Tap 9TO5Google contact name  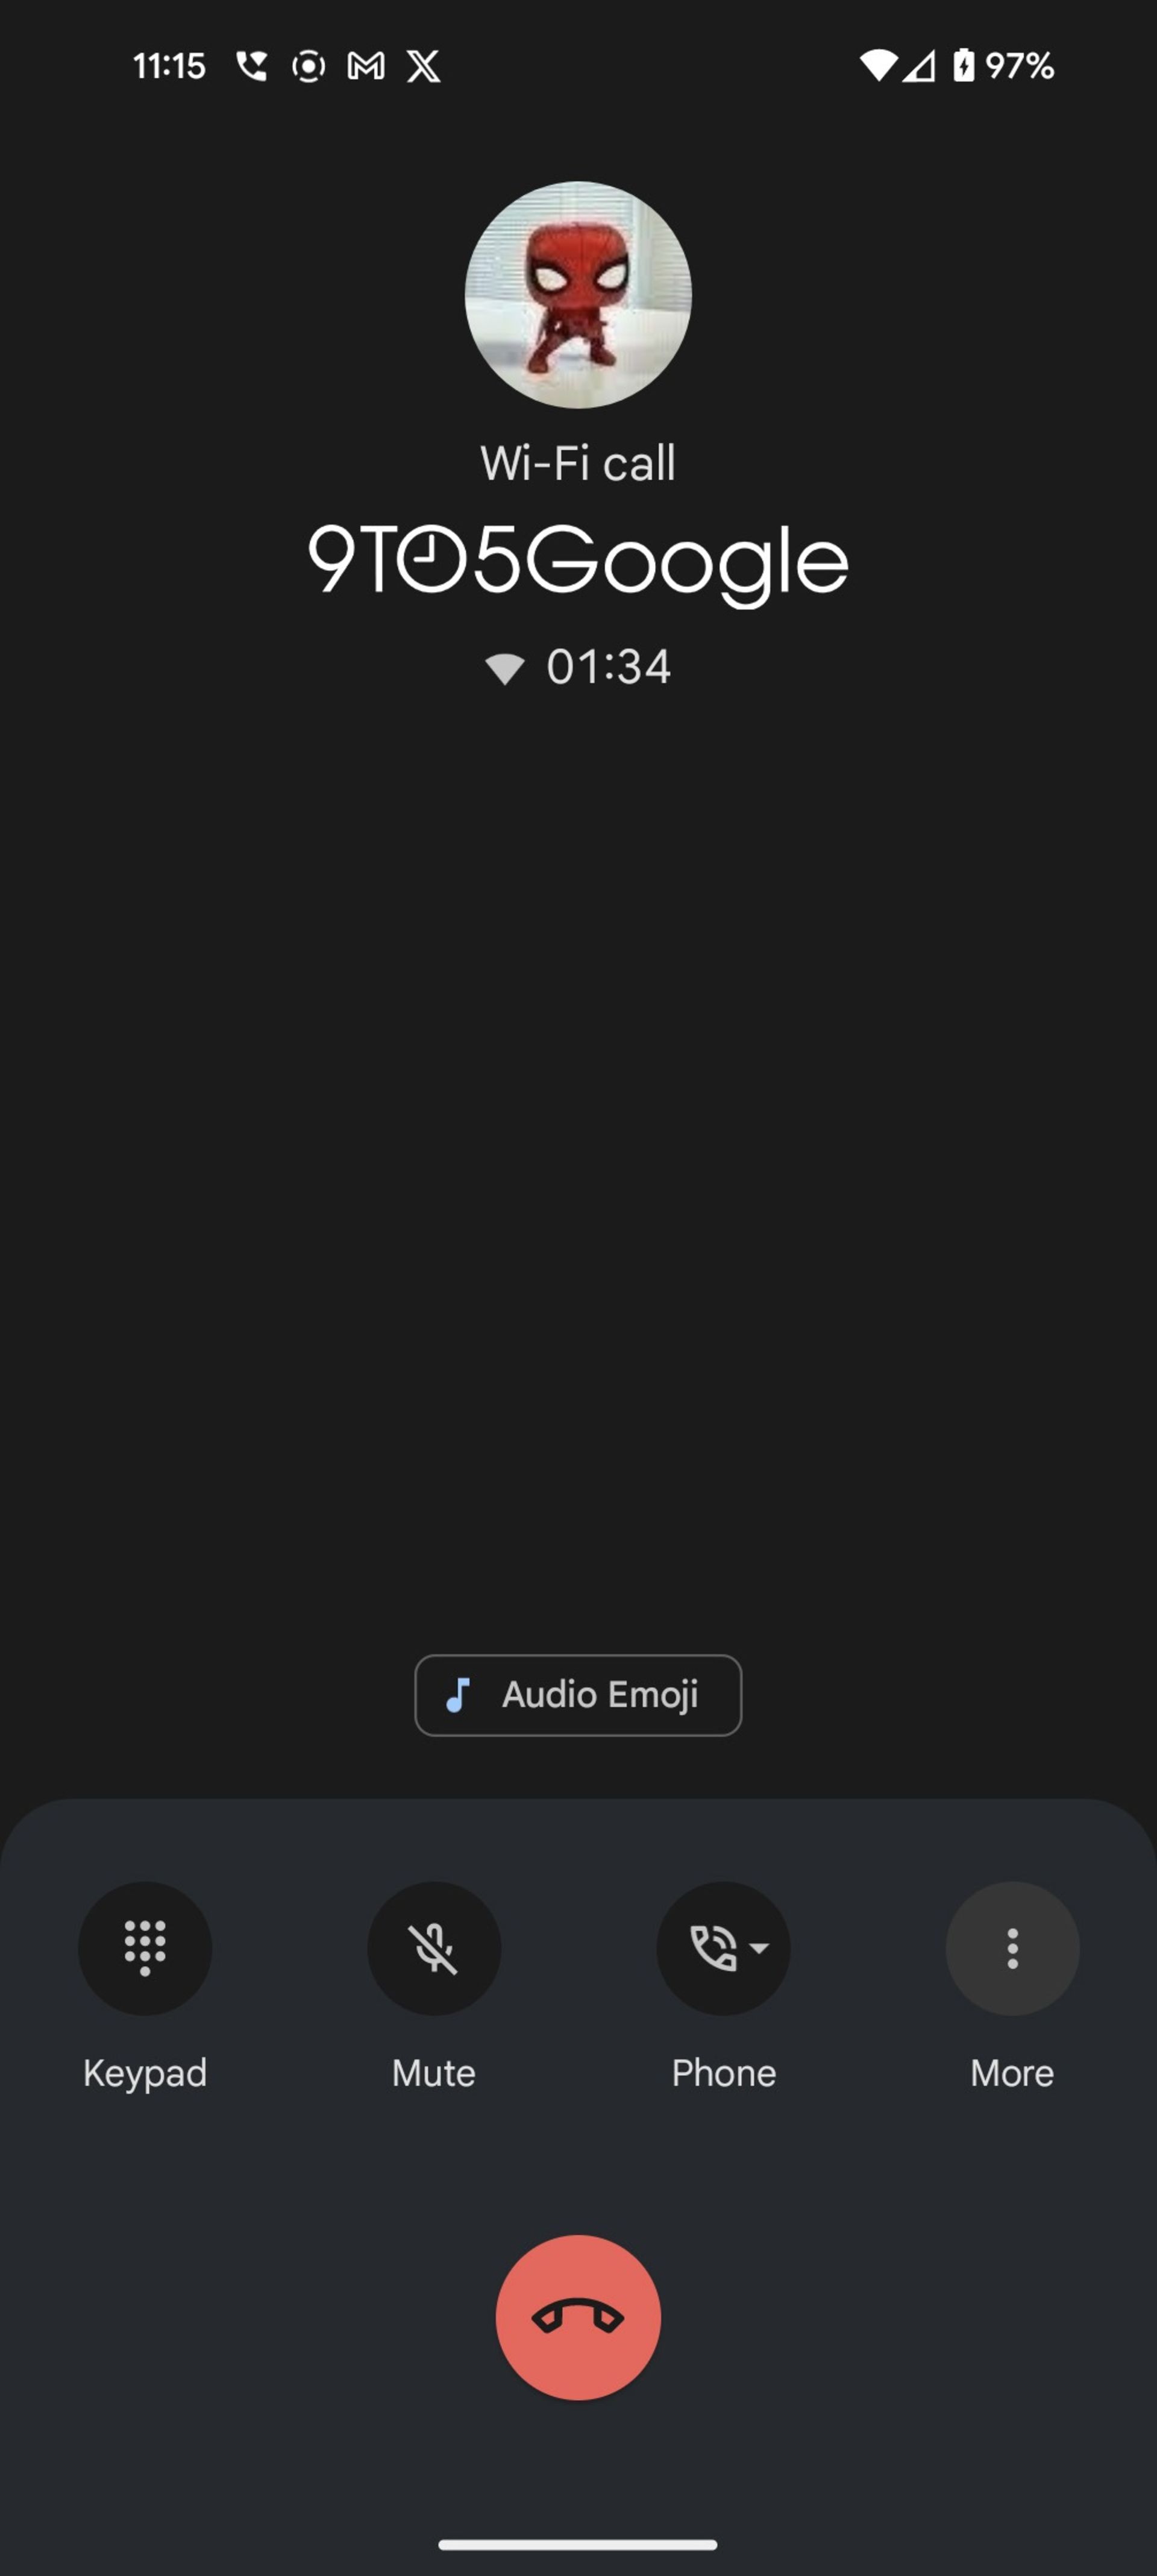pyautogui.click(x=578, y=560)
